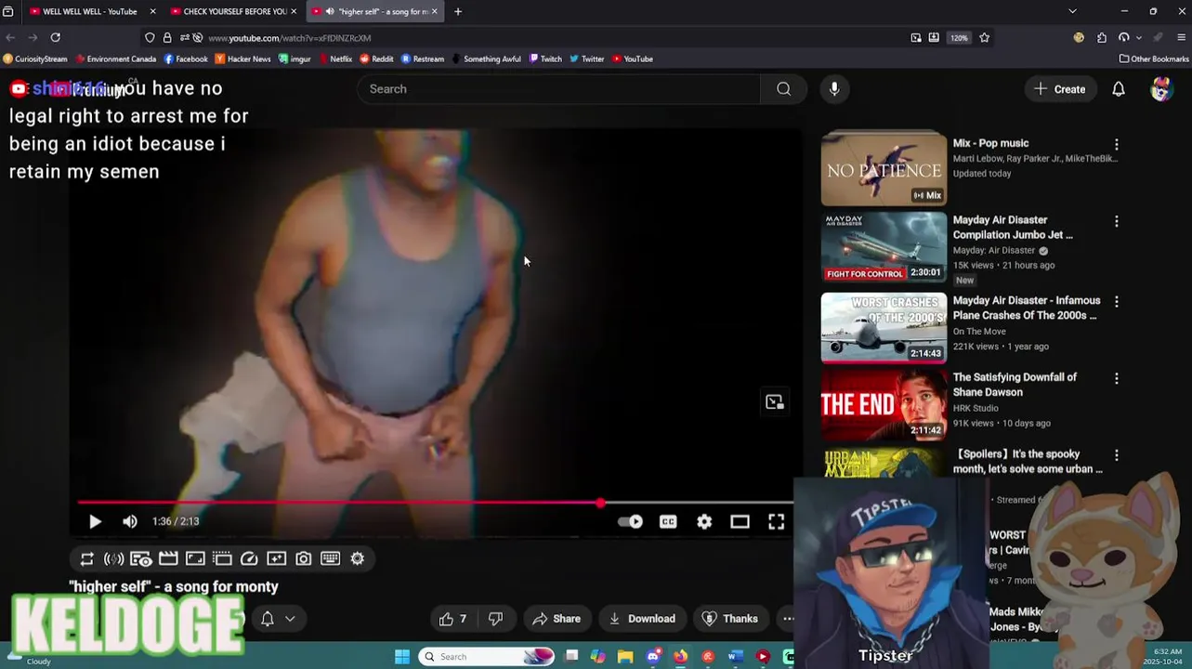
Task: Mute the video volume speaker icon
Action: 130,521
